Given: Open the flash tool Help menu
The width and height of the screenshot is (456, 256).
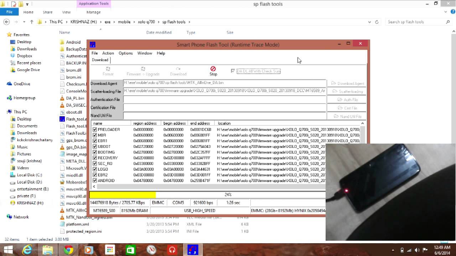Looking at the screenshot, I should click(161, 53).
